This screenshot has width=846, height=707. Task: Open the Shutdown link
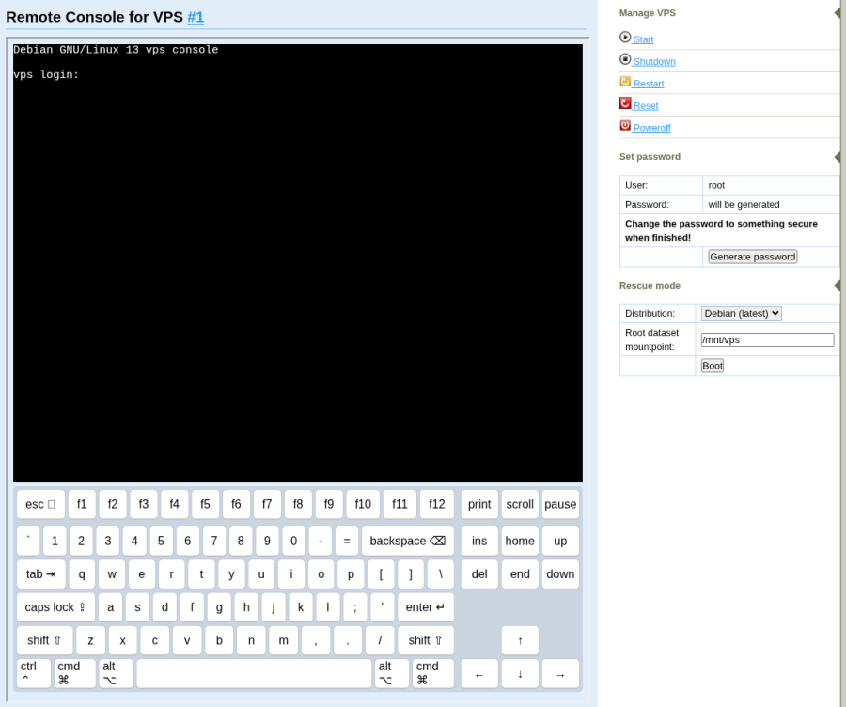click(x=654, y=61)
